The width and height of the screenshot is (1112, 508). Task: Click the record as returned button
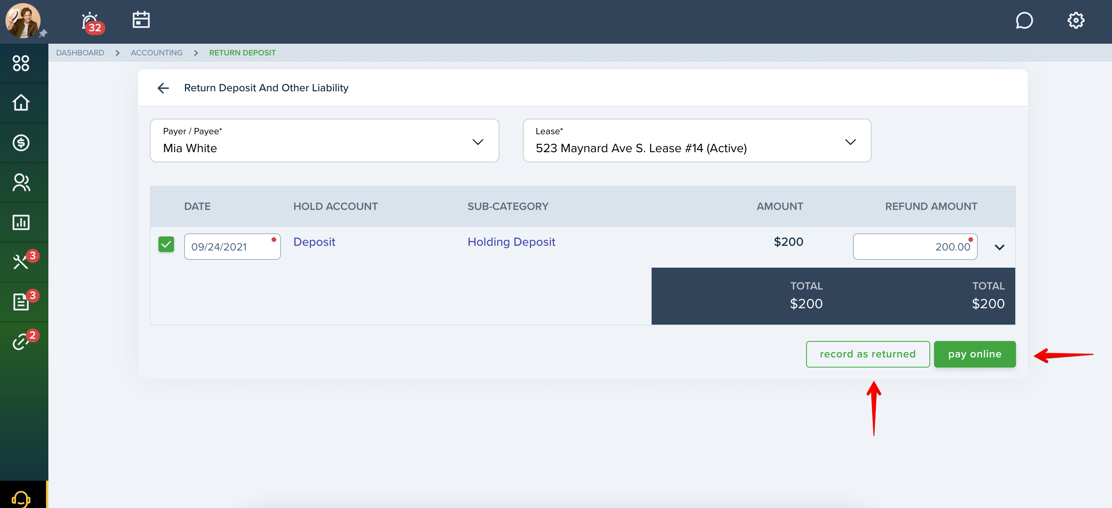point(868,354)
